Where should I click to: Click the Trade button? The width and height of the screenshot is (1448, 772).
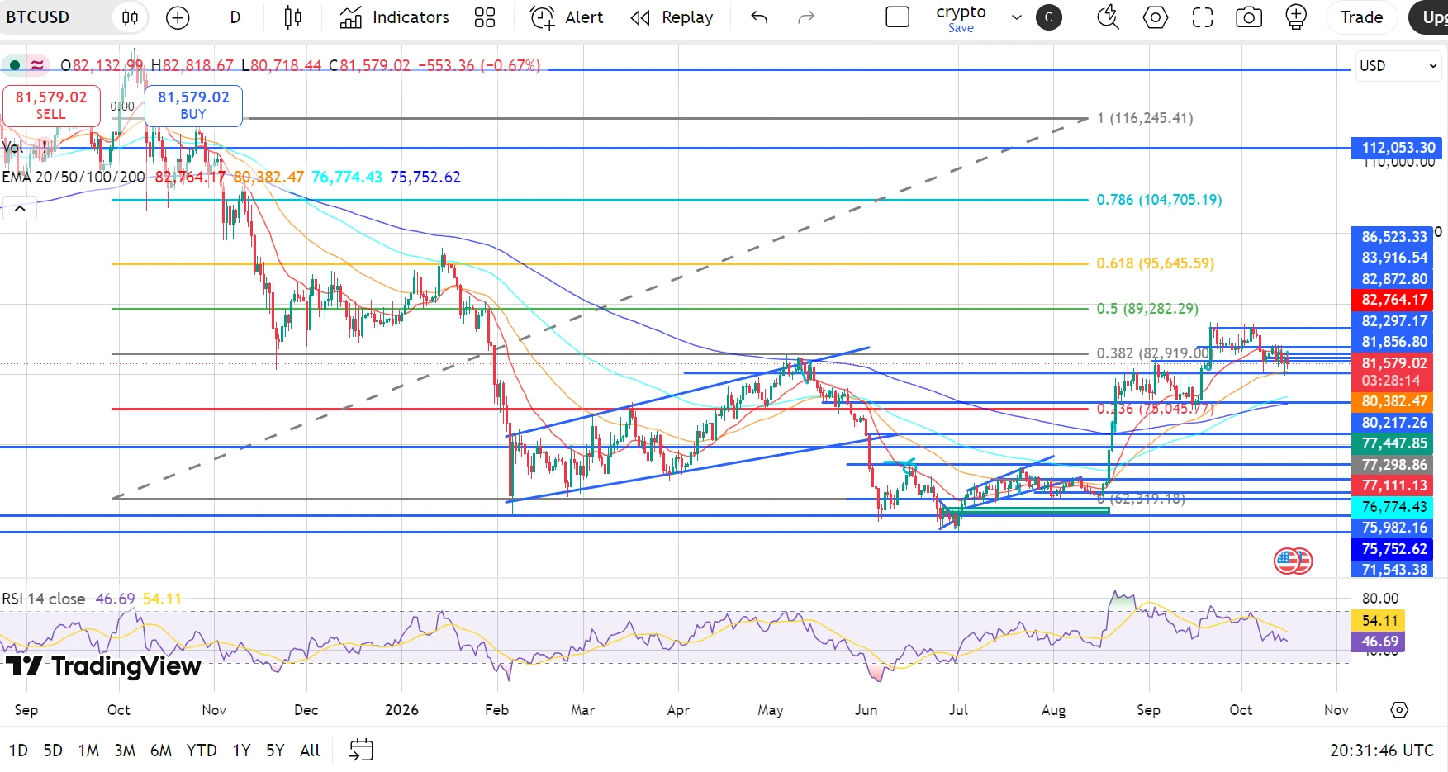1361,17
